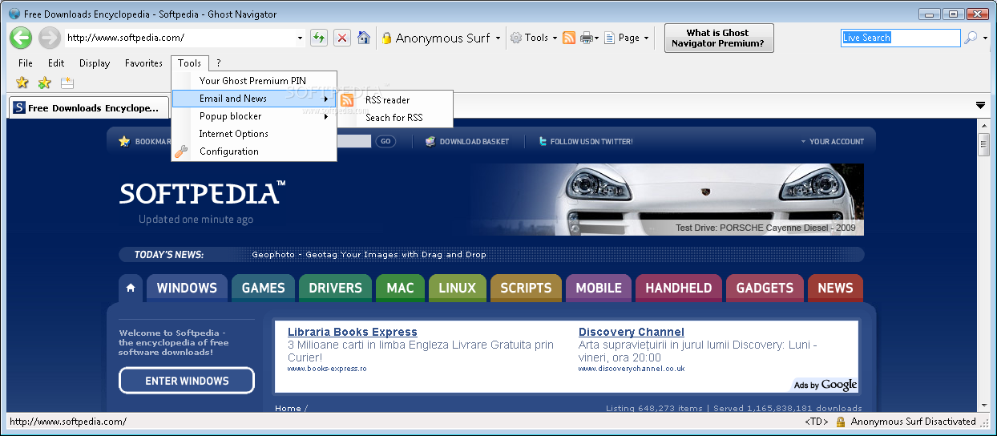Click the green Refresh page icon
Image resolution: width=997 pixels, height=436 pixels.
point(319,38)
